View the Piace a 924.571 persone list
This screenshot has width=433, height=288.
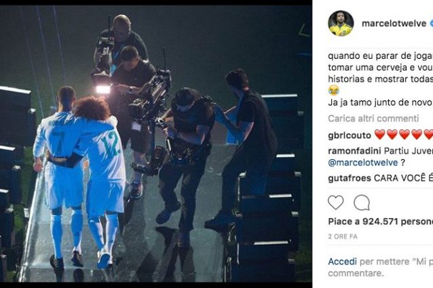381,222
